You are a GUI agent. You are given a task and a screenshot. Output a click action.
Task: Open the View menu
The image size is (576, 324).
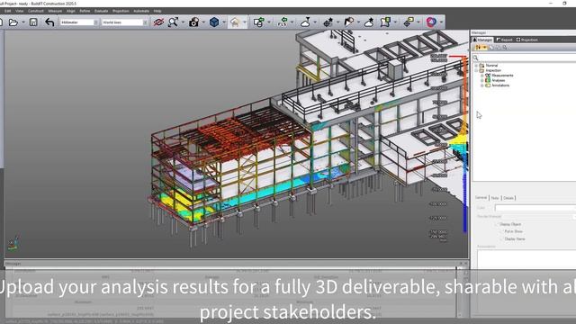20,11
